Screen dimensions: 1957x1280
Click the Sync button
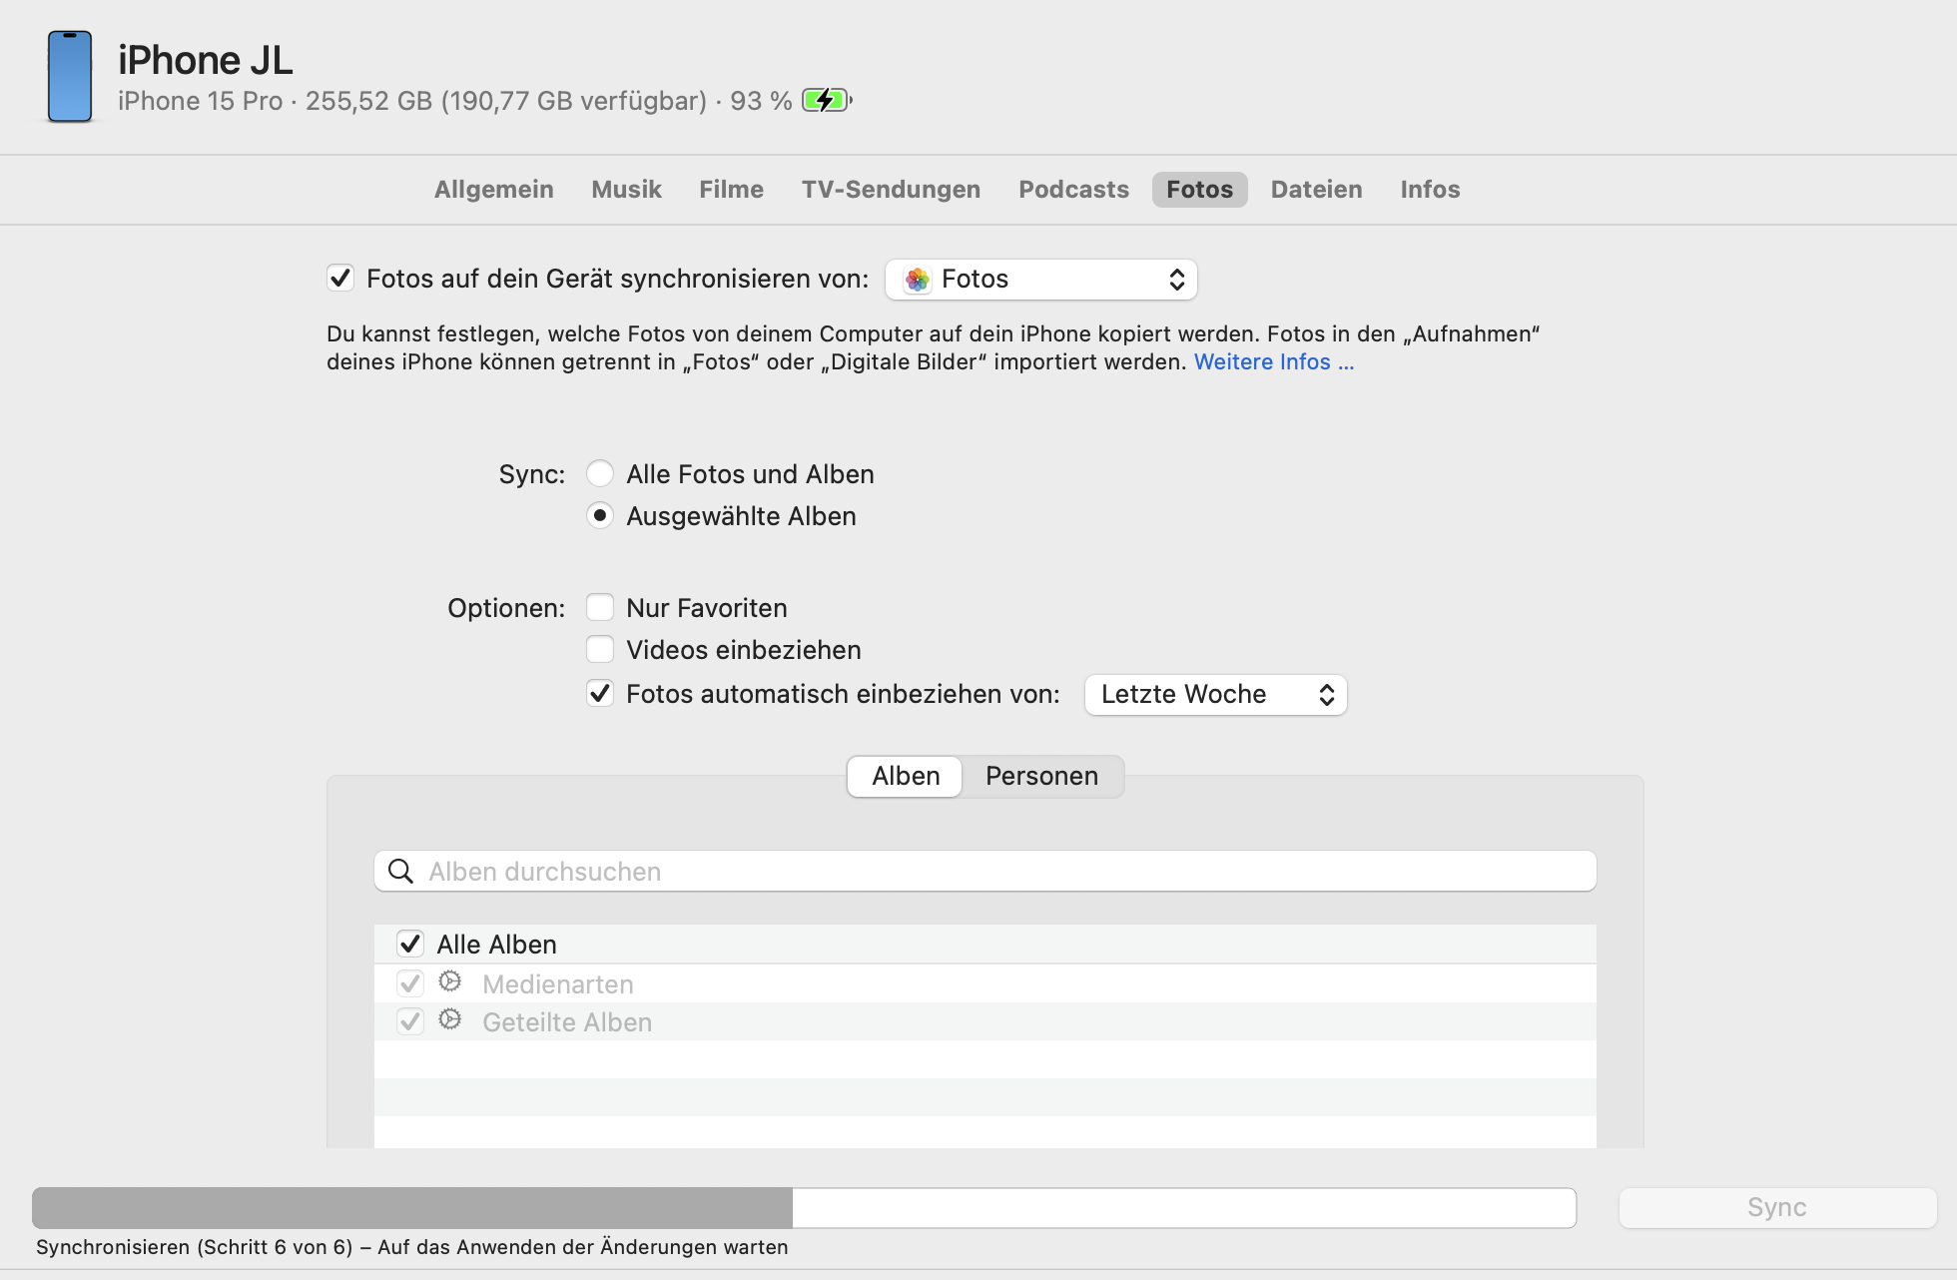[x=1776, y=1208]
